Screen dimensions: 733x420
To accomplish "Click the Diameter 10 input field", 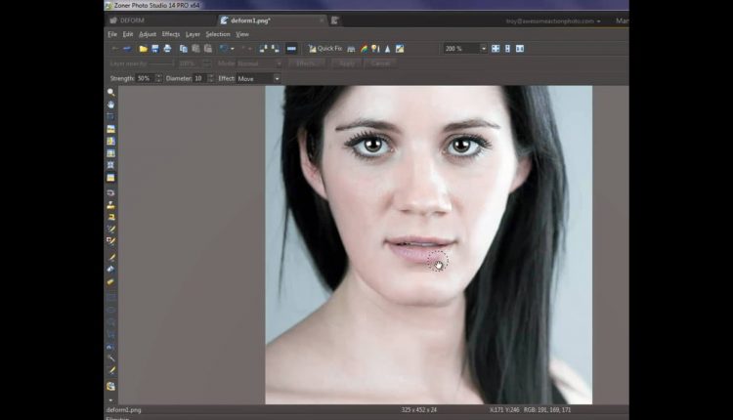I will pyautogui.click(x=199, y=78).
